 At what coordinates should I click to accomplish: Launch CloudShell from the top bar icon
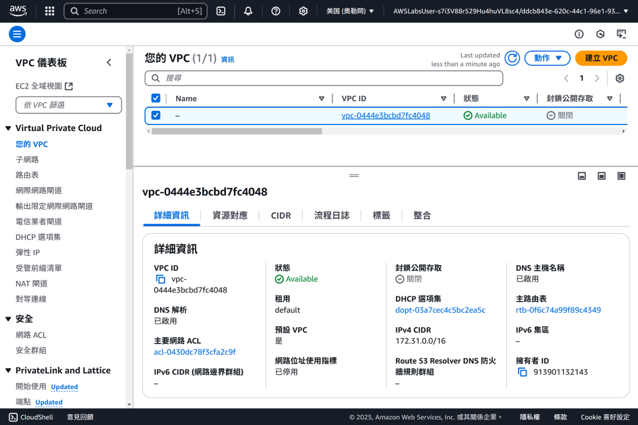(x=221, y=11)
